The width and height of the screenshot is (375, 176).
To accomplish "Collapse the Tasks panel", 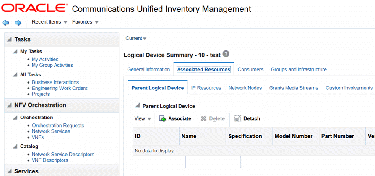I will click(9, 39).
